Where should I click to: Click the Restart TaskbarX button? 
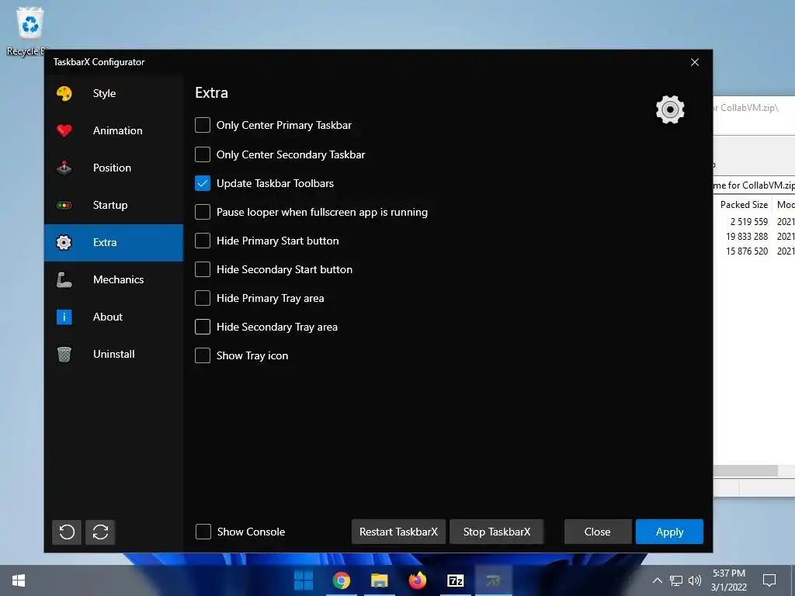[x=398, y=532]
